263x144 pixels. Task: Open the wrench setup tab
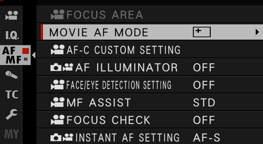[x=12, y=114]
